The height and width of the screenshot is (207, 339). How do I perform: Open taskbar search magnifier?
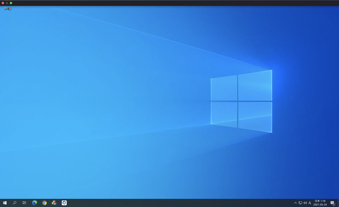(15, 203)
